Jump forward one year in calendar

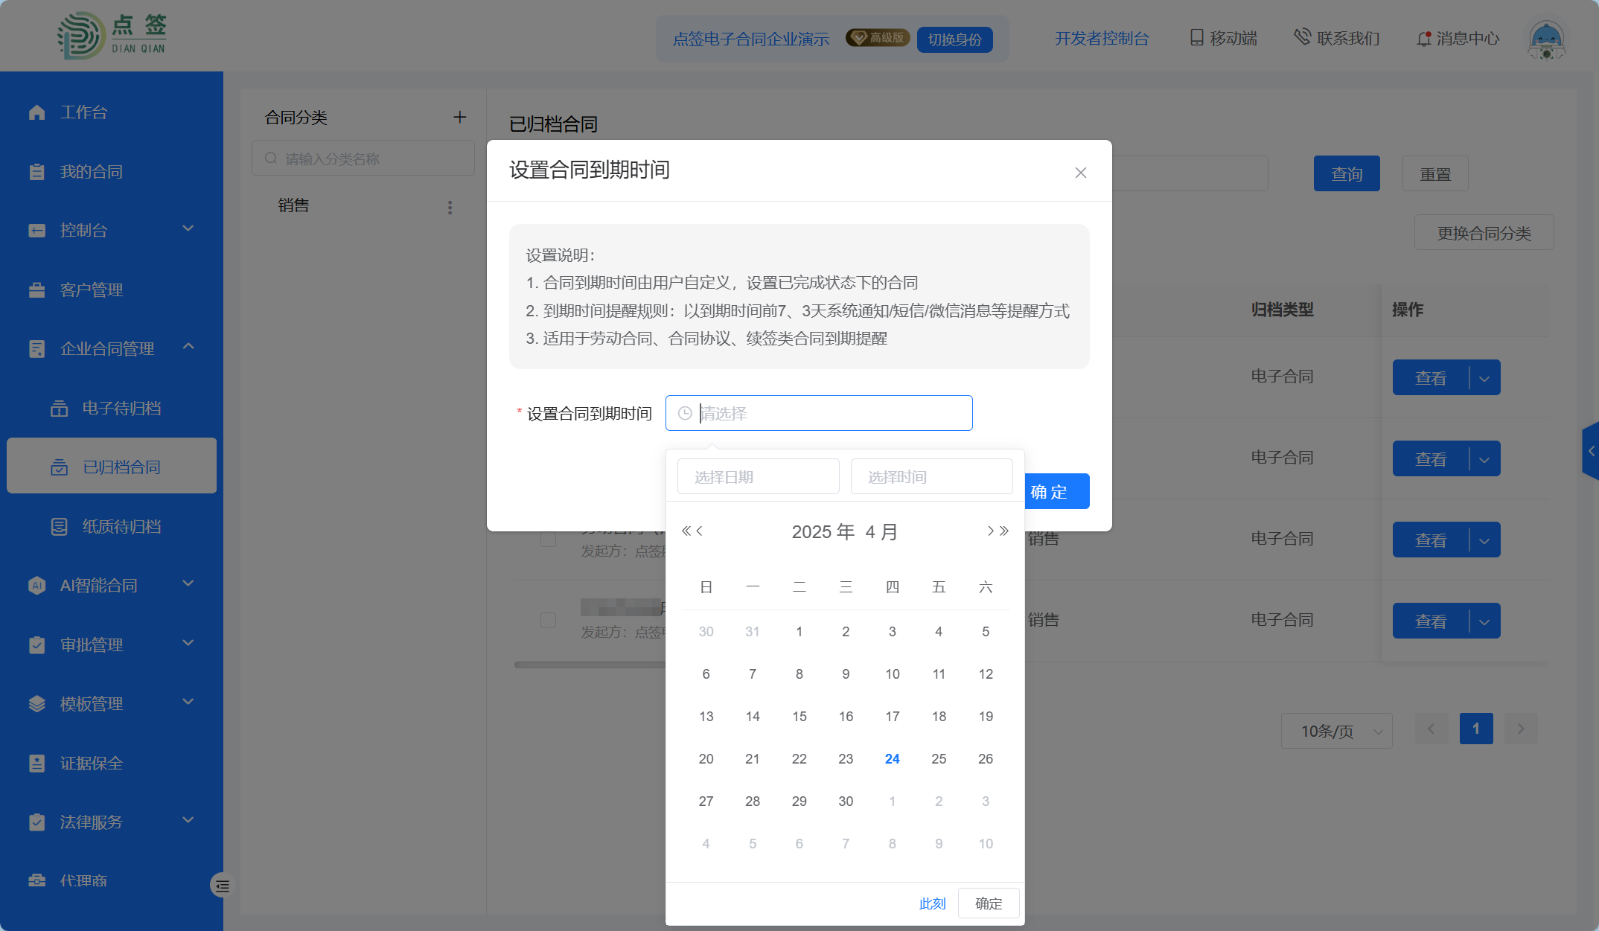[1005, 531]
